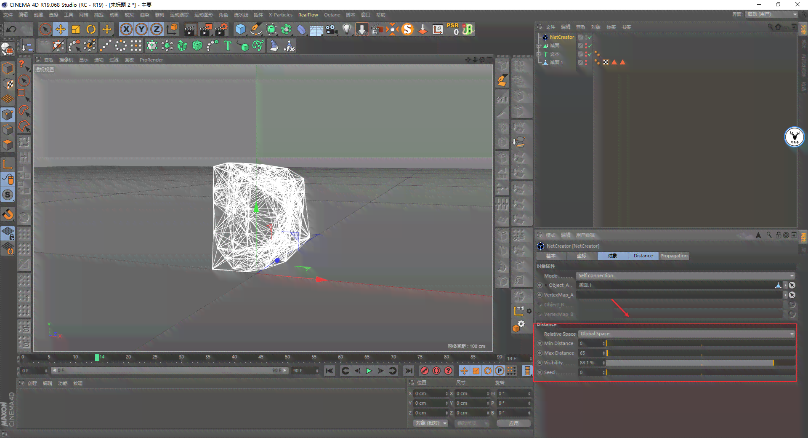Adjust the Seed slider bar
808x438 pixels.
[700, 372]
